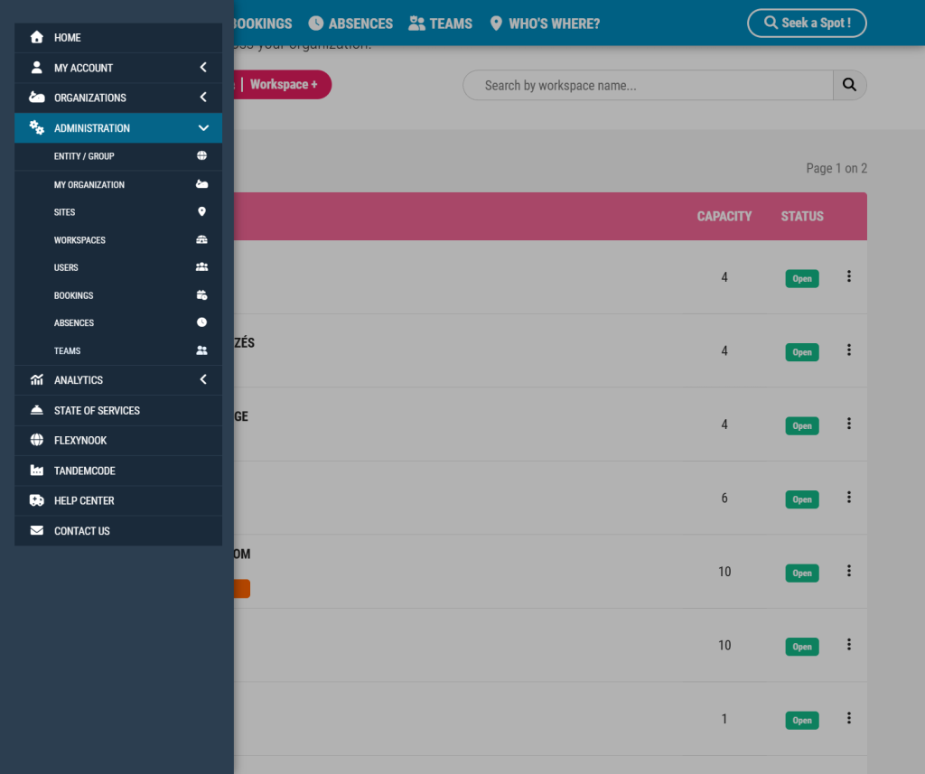Click the Organizations cloud icon

36,98
